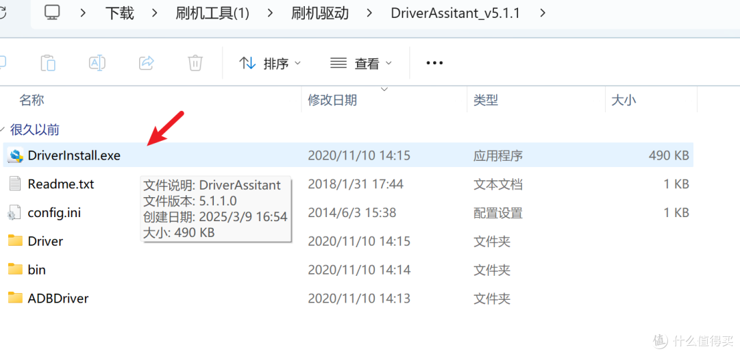The image size is (740, 356).
Task: Click the config.ini file icon
Action: pos(14,213)
